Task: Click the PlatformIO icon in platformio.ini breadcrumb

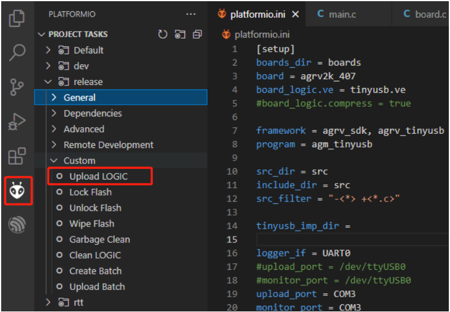Action: click(x=226, y=34)
